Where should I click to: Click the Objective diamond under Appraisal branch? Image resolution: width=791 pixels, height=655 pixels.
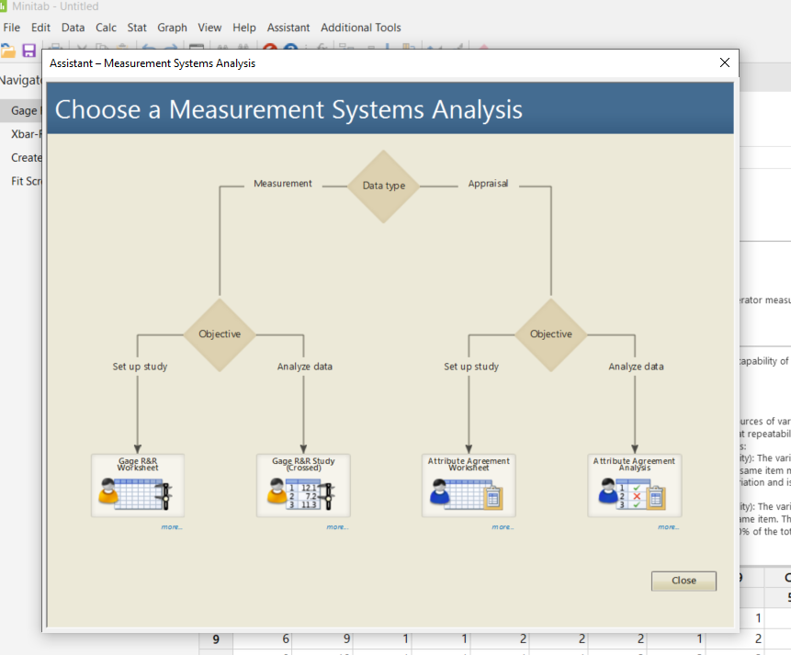coord(550,336)
